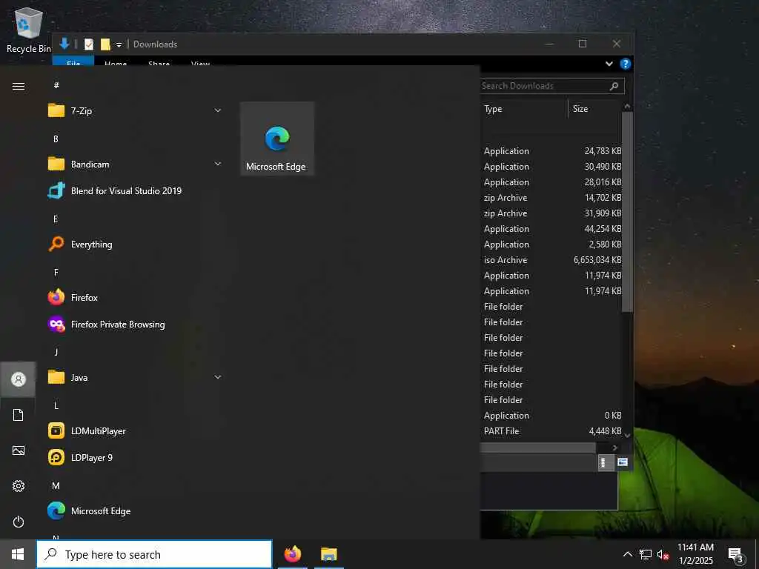Open the Power options icon
759x569 pixels.
19,522
